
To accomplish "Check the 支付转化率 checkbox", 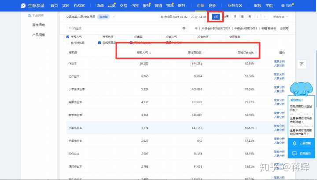I will tap(68, 43).
